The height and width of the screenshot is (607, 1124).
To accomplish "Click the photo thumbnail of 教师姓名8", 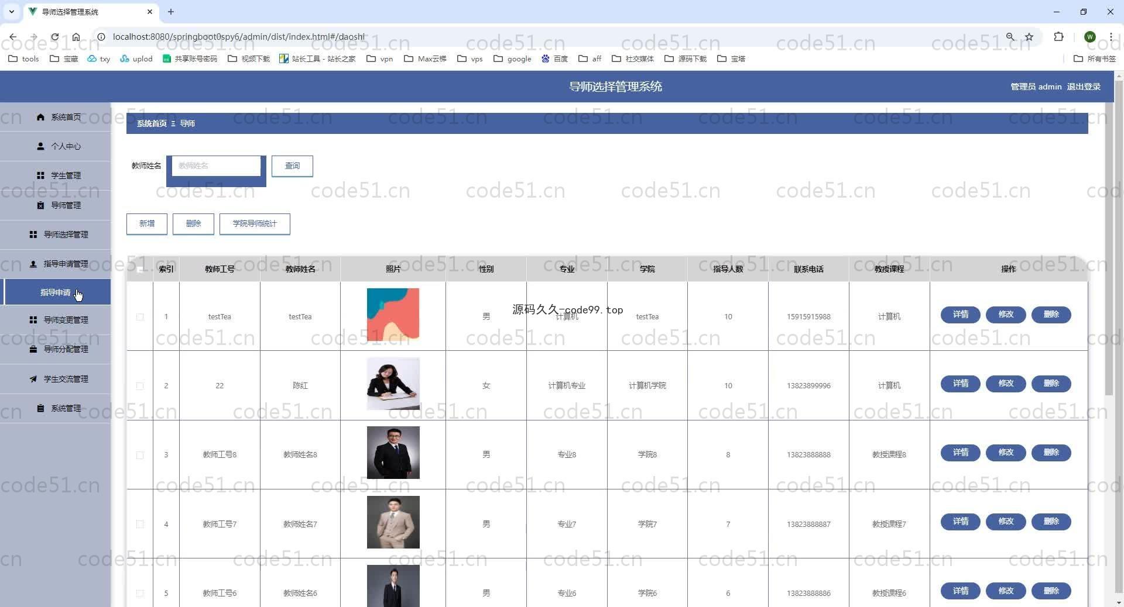I will (393, 453).
